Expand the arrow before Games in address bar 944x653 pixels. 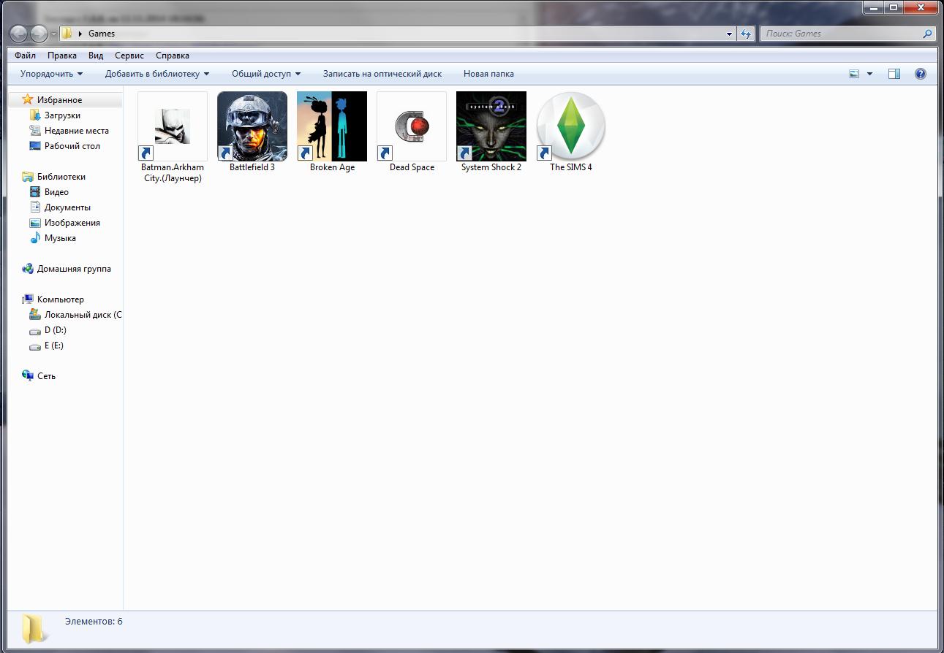click(x=80, y=34)
